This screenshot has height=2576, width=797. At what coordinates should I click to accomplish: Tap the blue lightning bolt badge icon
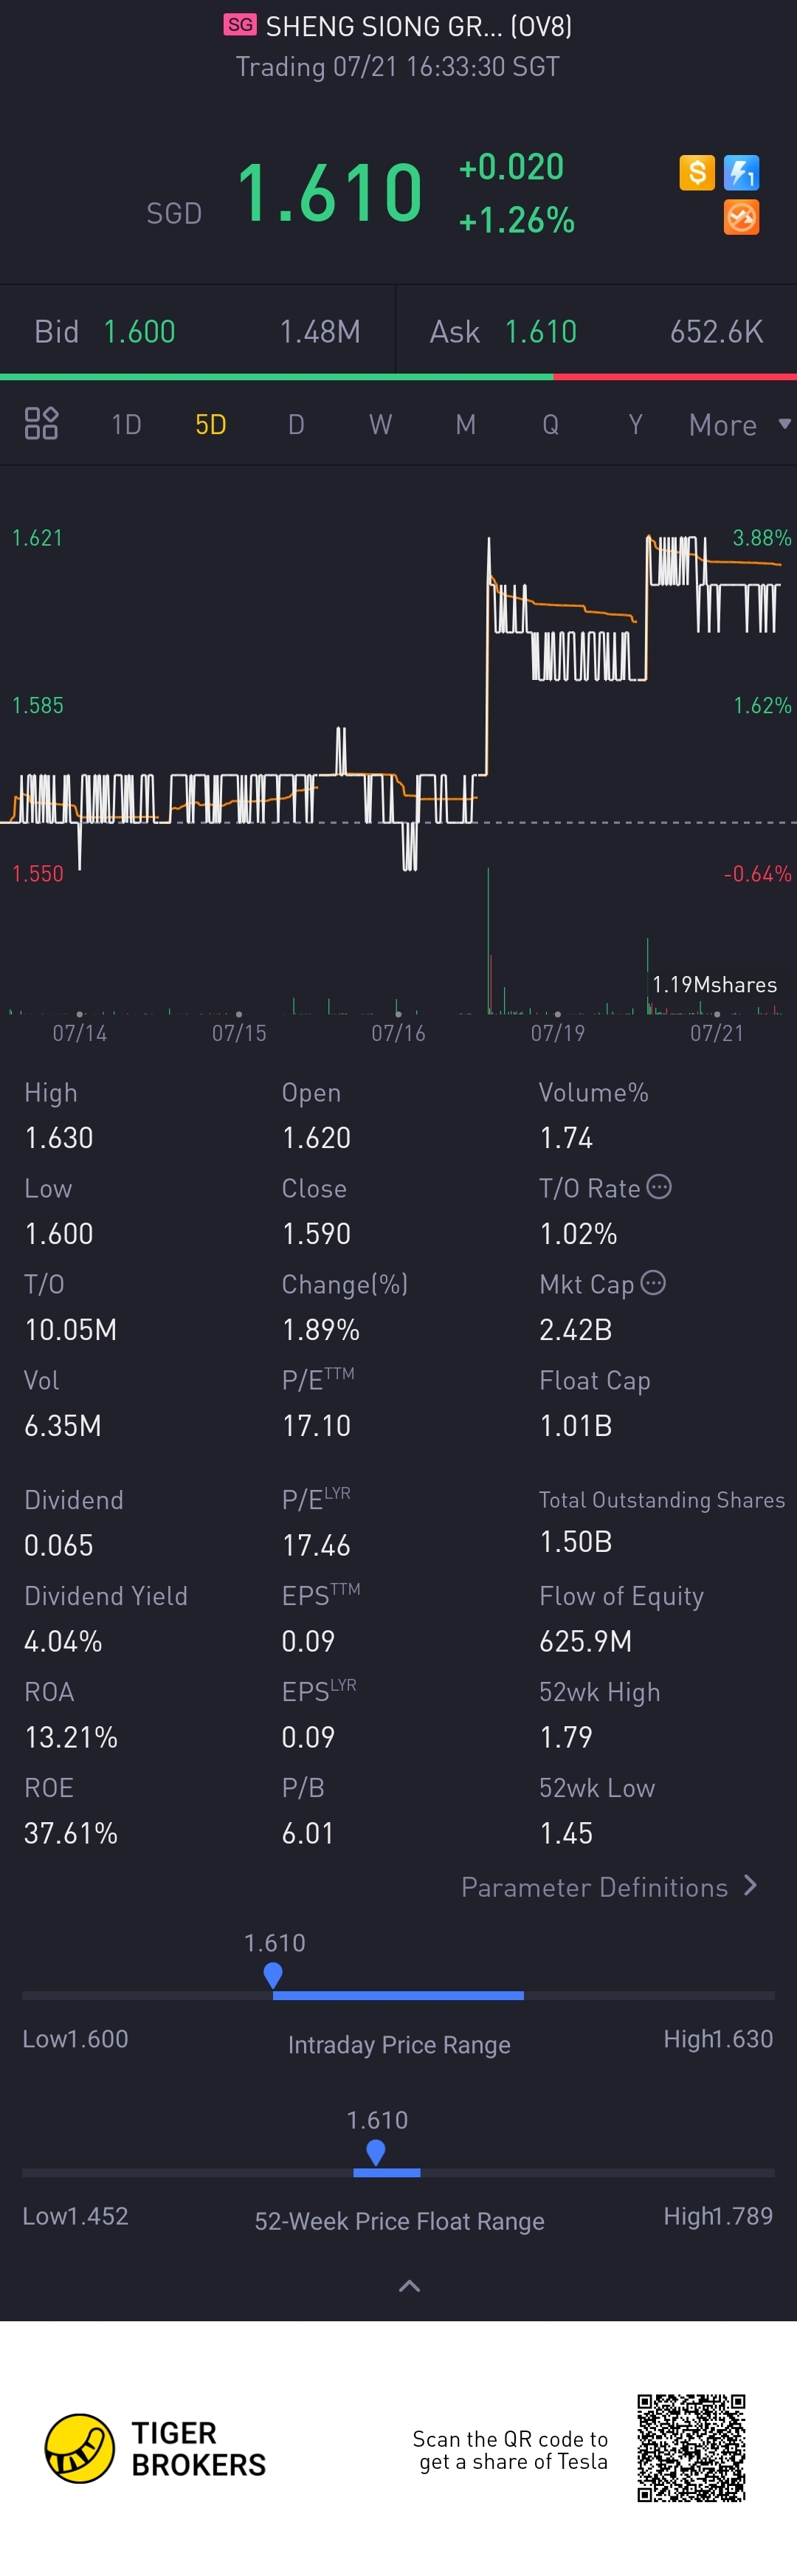pyautogui.click(x=741, y=173)
